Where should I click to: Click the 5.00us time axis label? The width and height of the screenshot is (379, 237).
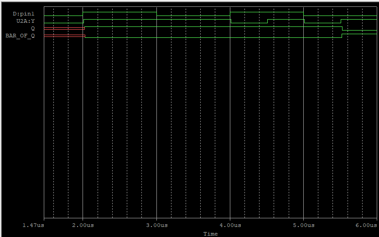coord(304,225)
